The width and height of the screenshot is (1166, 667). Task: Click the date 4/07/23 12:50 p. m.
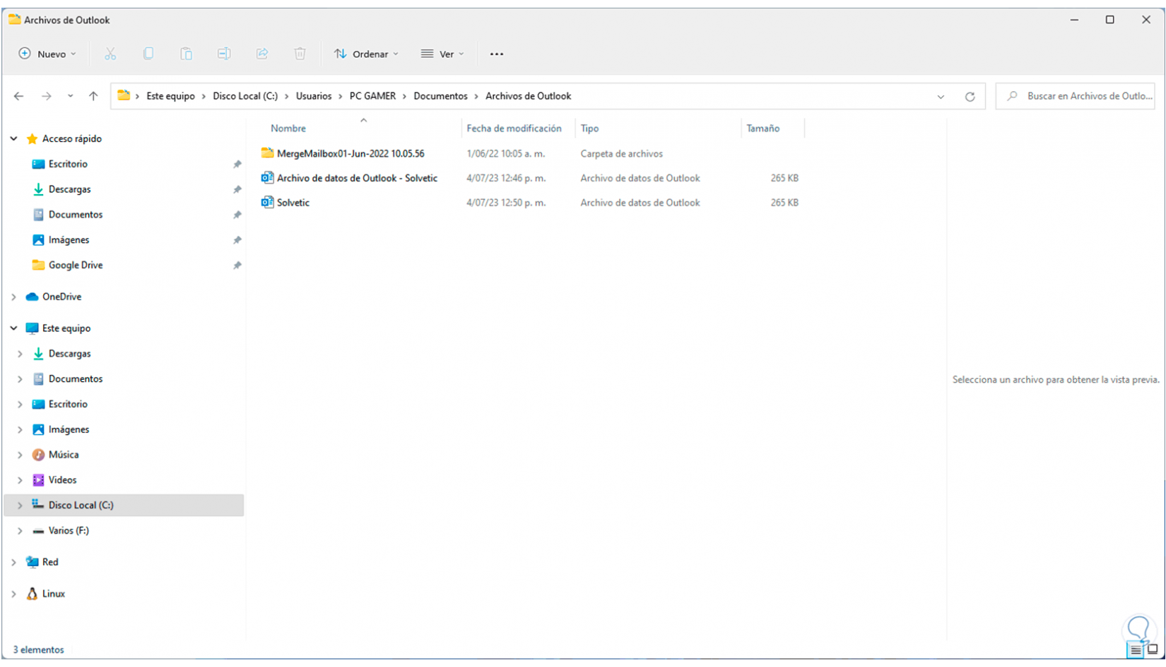pyautogui.click(x=506, y=203)
